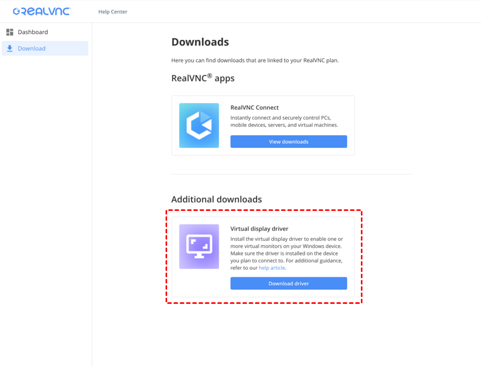Click the Additional downloads heading

click(217, 199)
